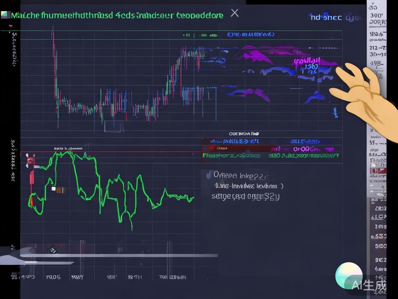Screen dimensions: 398x299
Task: Click the small colored logo icon at top-left
Action: pyautogui.click(x=5, y=15)
